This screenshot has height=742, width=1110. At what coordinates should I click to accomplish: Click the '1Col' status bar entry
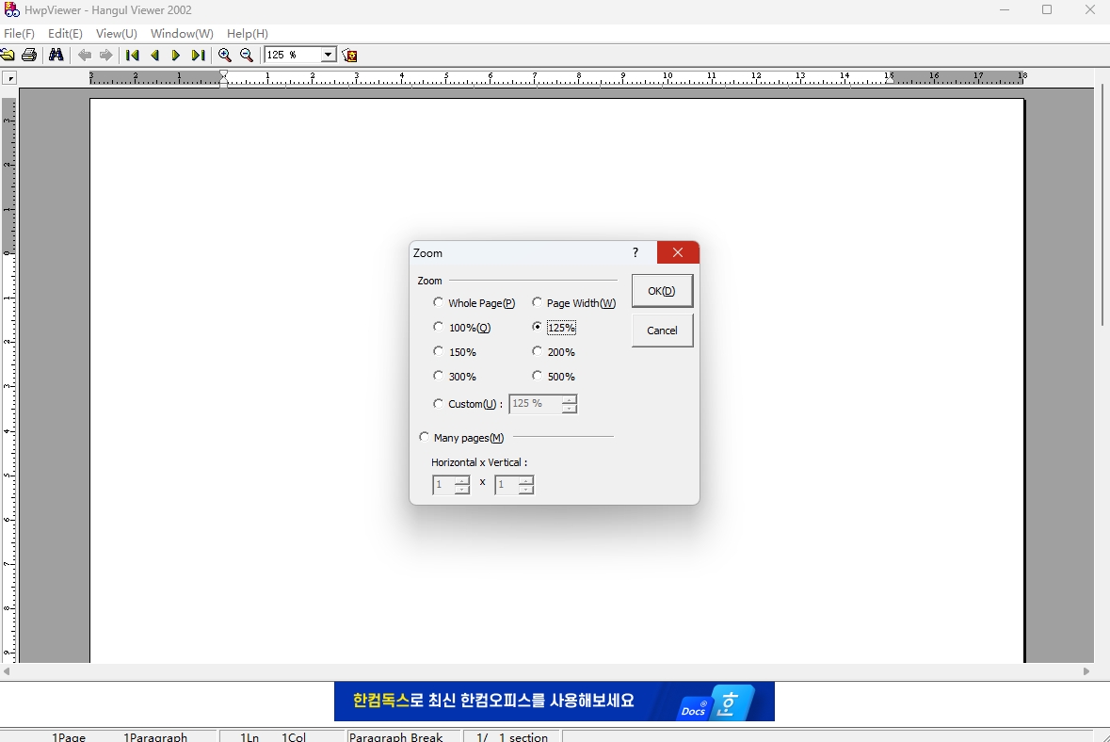tap(294, 737)
